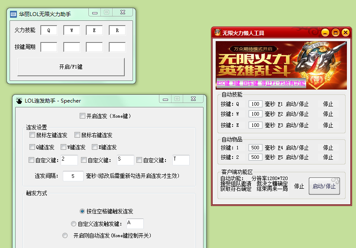
Task: Click the keyboard icon in 华丽LOL无限火力助手 title bar
Action: [13, 14]
